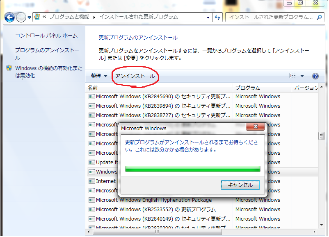The image size is (329, 237).
Task: Click the shield icon beside Windows の機能
Action: 9,68
